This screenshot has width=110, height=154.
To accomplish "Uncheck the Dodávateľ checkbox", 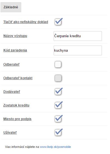I will [x=58, y=92].
